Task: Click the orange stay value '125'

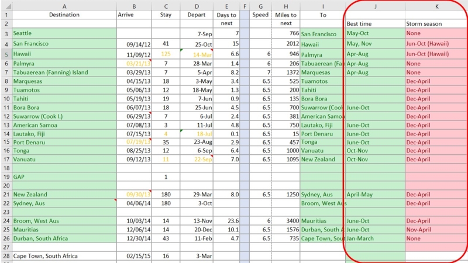Action: tap(166, 54)
